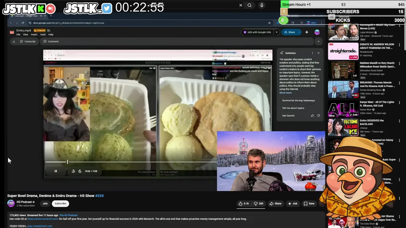Open the H3 Podcast channel avatar
The height and width of the screenshot is (228, 406).
coord(11,203)
